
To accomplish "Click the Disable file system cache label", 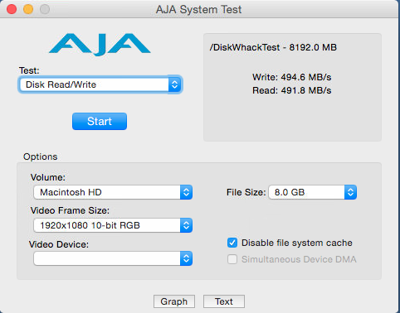I will tap(297, 243).
